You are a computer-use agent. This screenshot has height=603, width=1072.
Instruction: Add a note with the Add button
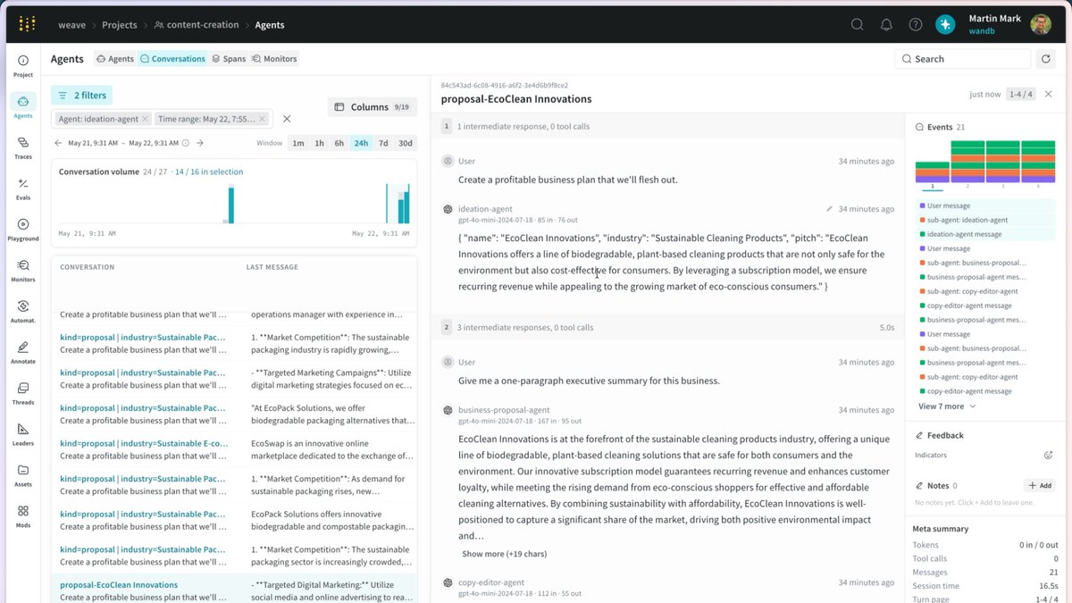coord(1040,485)
